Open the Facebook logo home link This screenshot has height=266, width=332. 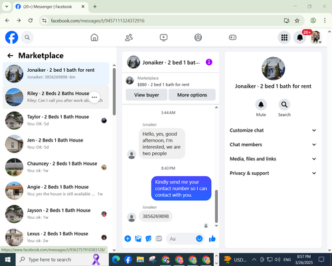tap(11, 37)
